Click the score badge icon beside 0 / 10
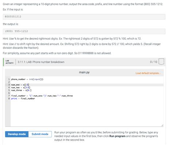Screen dimensions: 173x145 (161, 62)
